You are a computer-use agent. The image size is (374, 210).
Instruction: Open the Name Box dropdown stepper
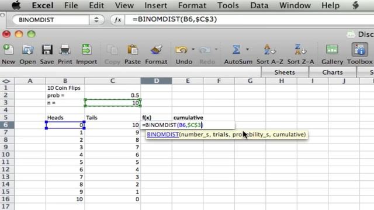point(96,20)
